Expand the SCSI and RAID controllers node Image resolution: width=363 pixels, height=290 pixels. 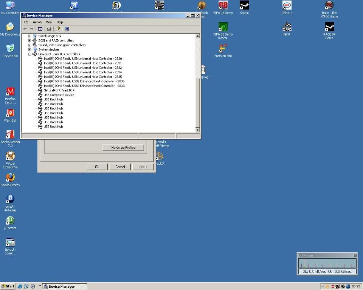click(x=29, y=40)
